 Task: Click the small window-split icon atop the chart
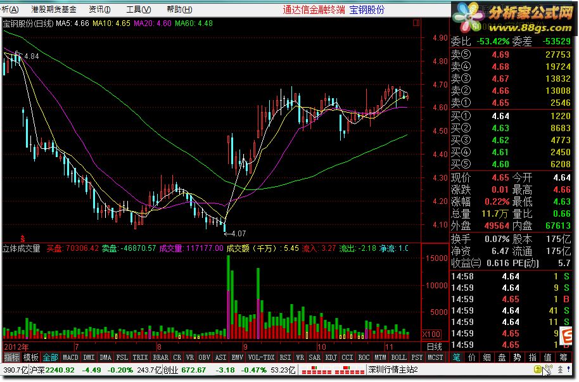pyautogui.click(x=416, y=23)
